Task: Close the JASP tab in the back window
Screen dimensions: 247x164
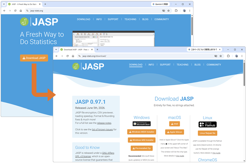Action: 40,4
